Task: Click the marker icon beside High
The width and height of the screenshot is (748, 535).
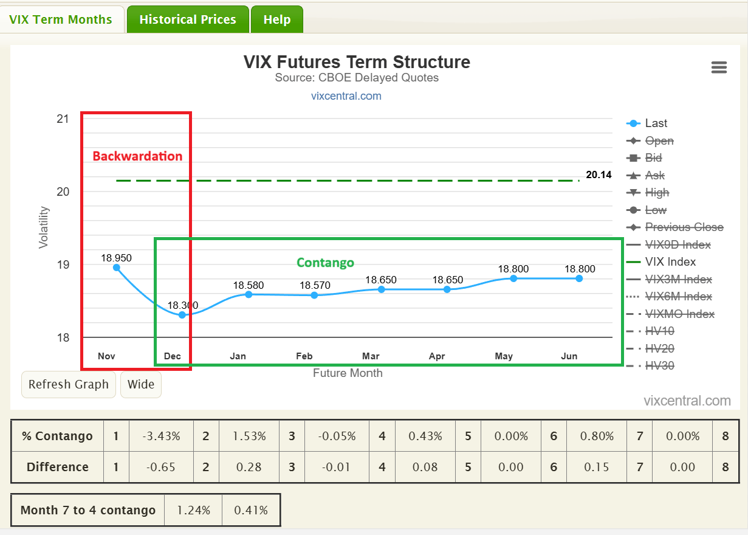Action: 633,192
